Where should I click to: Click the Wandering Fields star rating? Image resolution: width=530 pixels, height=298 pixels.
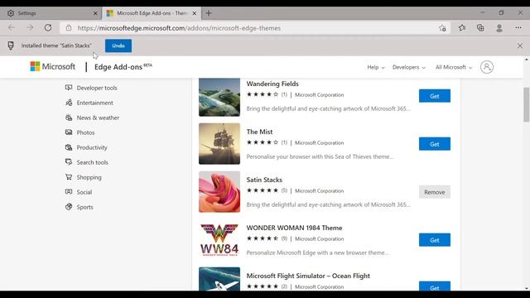click(x=263, y=94)
